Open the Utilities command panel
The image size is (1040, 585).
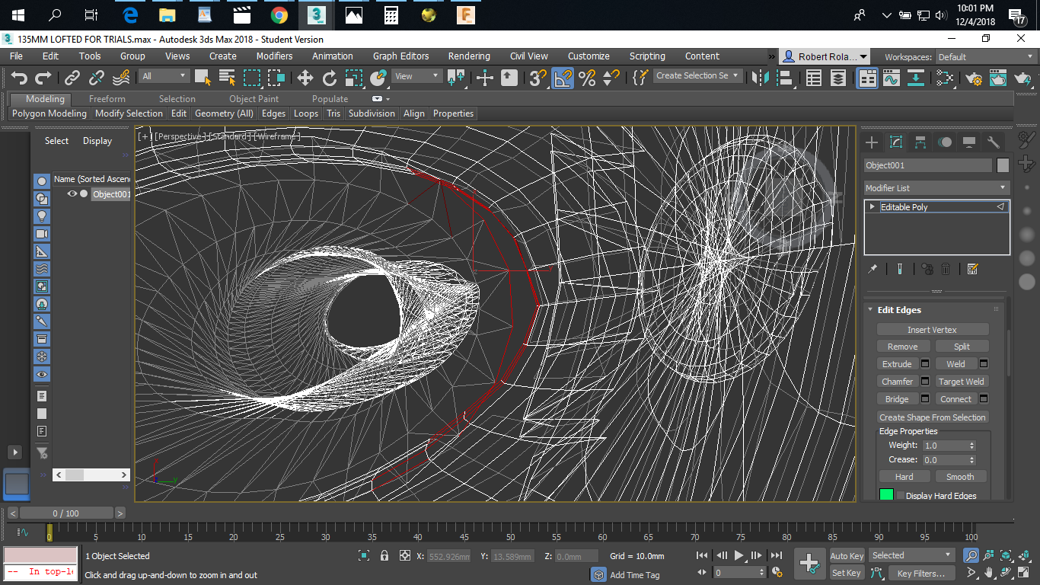coord(993,142)
